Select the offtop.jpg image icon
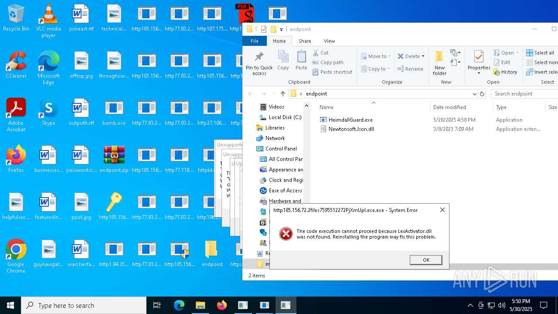 [x=81, y=65]
